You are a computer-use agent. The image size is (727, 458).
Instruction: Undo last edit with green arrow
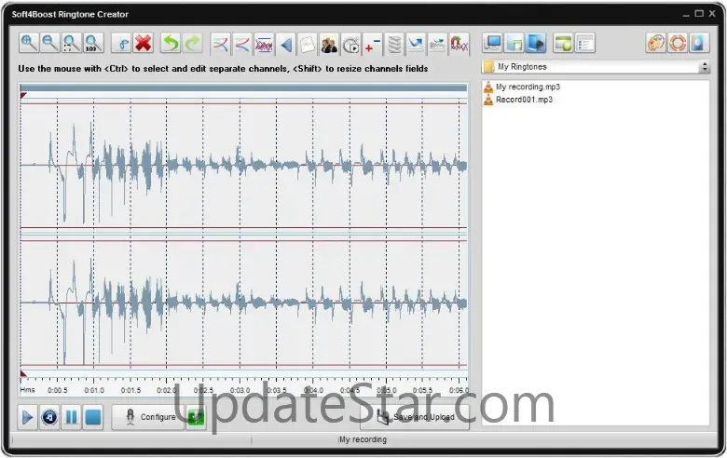pyautogui.click(x=171, y=43)
